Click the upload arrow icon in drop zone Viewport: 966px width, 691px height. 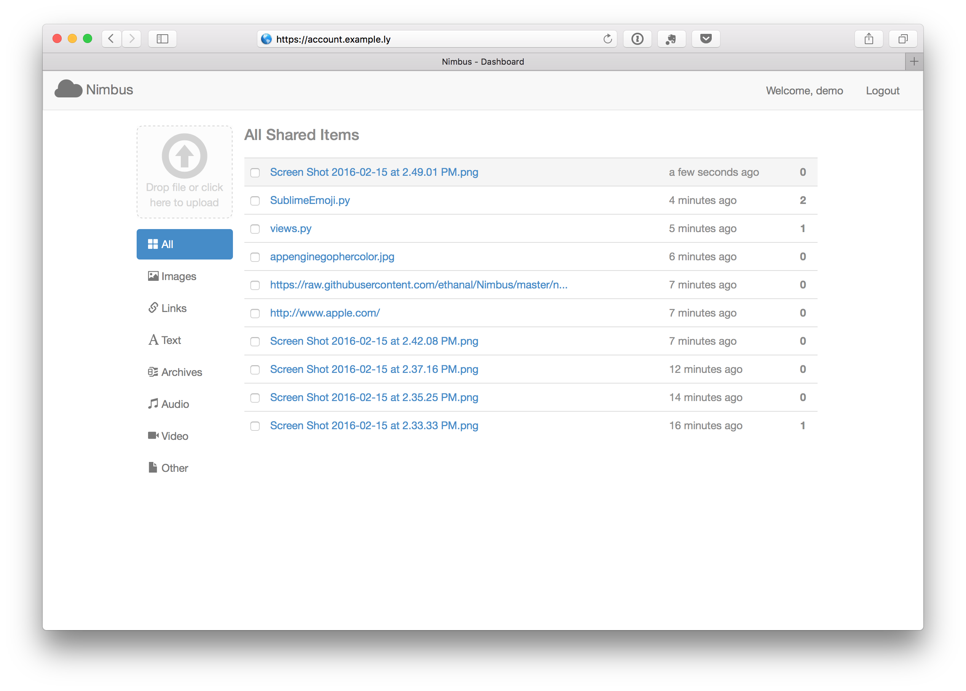(184, 156)
